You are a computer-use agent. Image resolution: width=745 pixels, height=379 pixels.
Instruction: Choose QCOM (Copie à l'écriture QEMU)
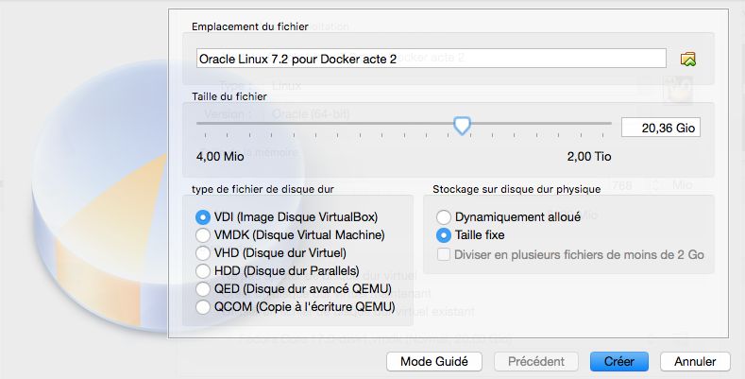203,307
